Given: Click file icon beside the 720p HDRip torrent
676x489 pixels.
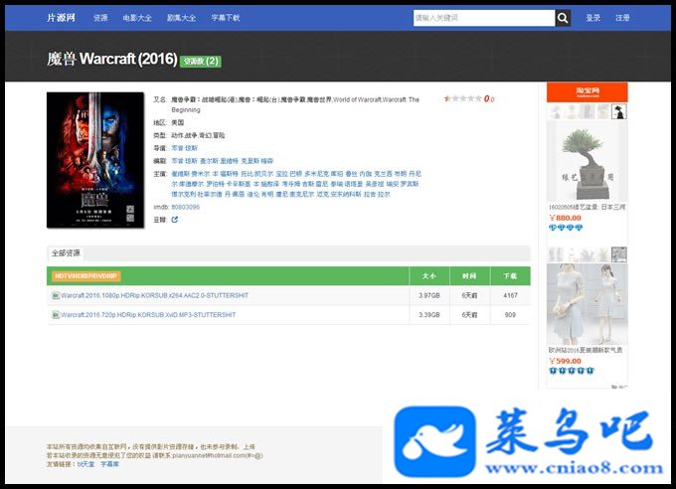Looking at the screenshot, I should pyautogui.click(x=56, y=315).
